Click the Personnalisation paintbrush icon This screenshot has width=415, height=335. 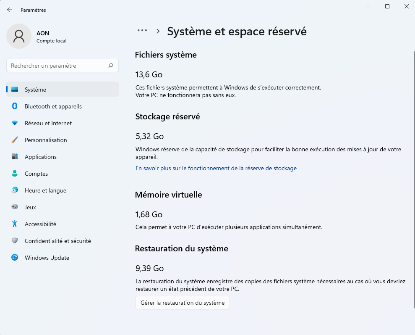[15, 140]
